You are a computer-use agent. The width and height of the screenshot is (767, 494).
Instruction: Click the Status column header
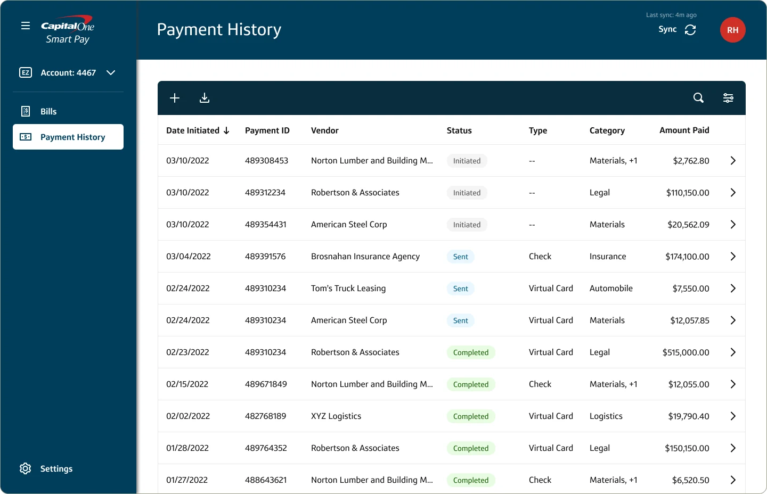pyautogui.click(x=459, y=130)
